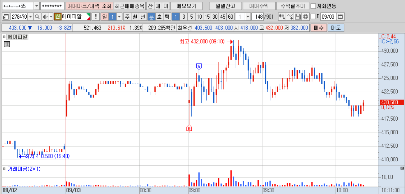Screen dimensions: 405x194
Task: Click the close X on the 거래대금 panel
Action: click(402, 168)
